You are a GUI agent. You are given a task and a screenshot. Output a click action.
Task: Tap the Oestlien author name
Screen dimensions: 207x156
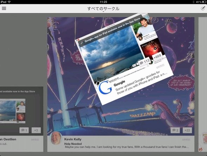8,139
